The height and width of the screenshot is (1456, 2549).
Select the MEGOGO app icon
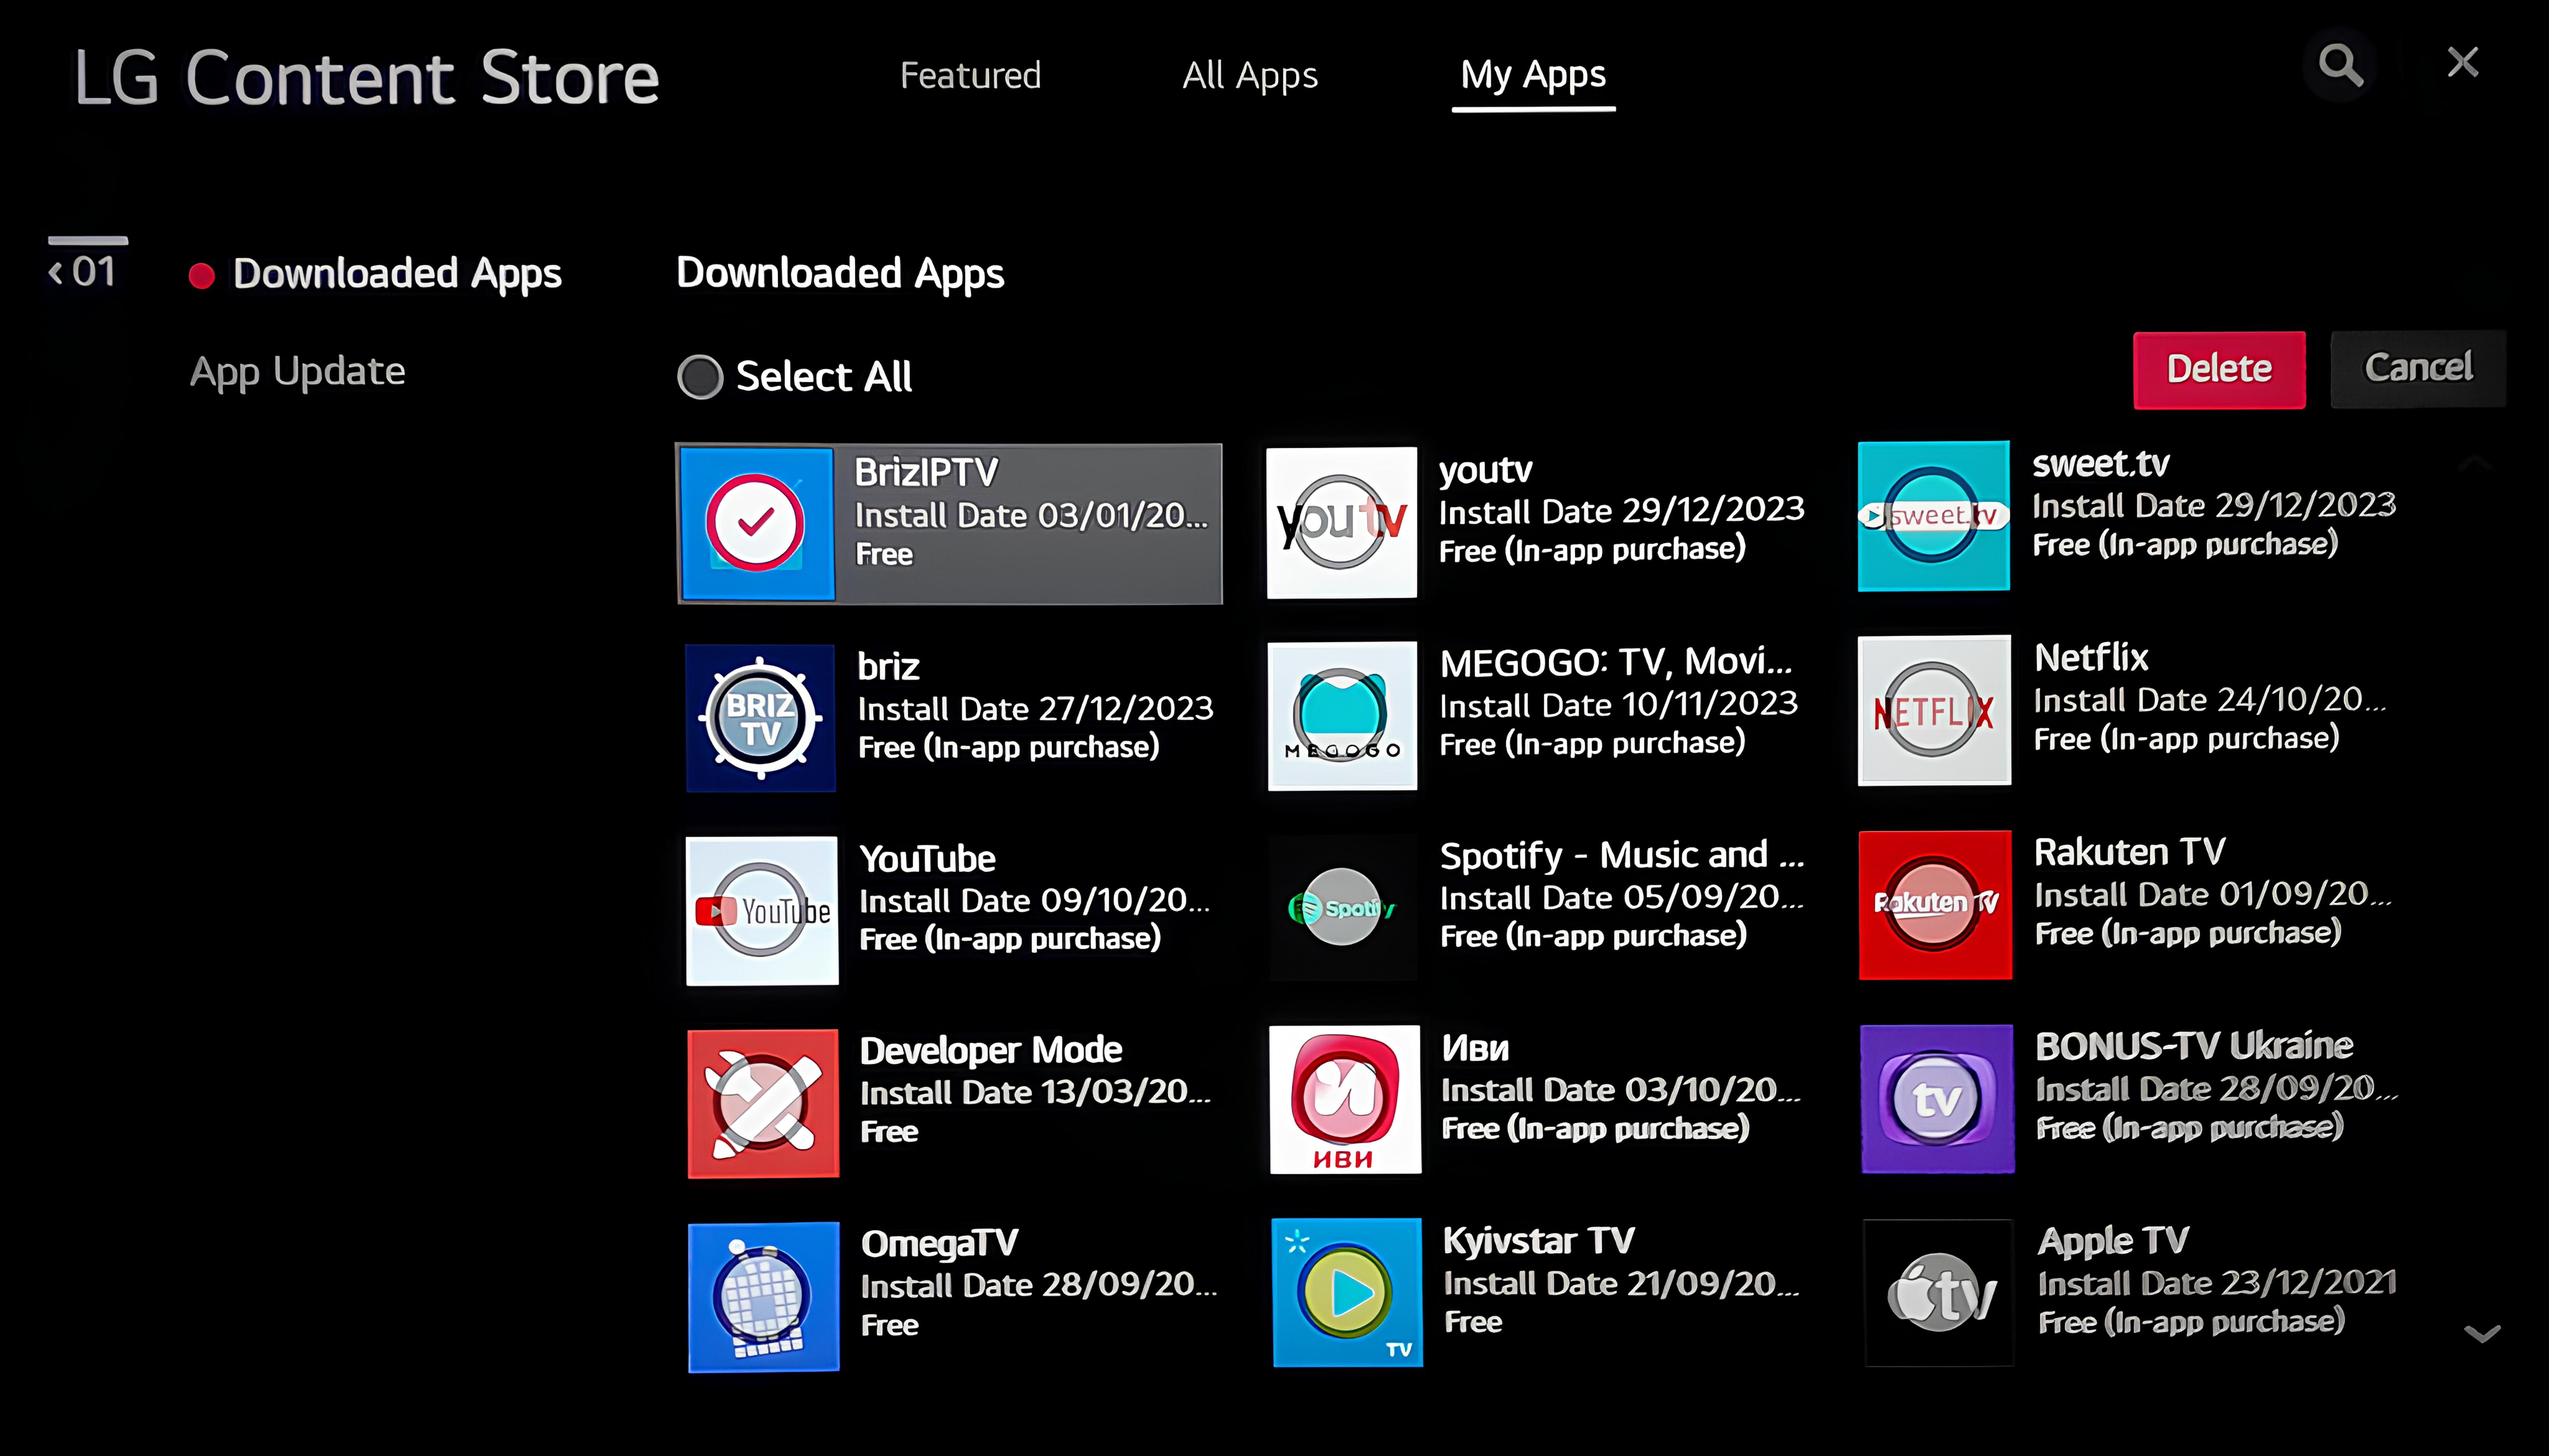(1342, 716)
